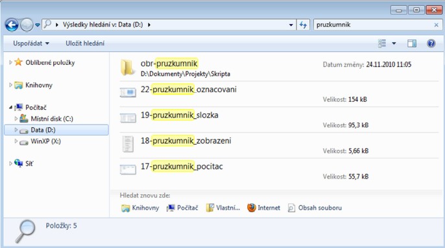Open the Uspořádat menu
The height and width of the screenshot is (248, 445).
[31, 43]
